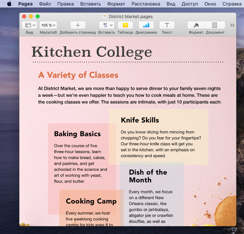
Task: Open the Вставить paragraph-mark dropdown in toolbar
Action: pos(107,25)
